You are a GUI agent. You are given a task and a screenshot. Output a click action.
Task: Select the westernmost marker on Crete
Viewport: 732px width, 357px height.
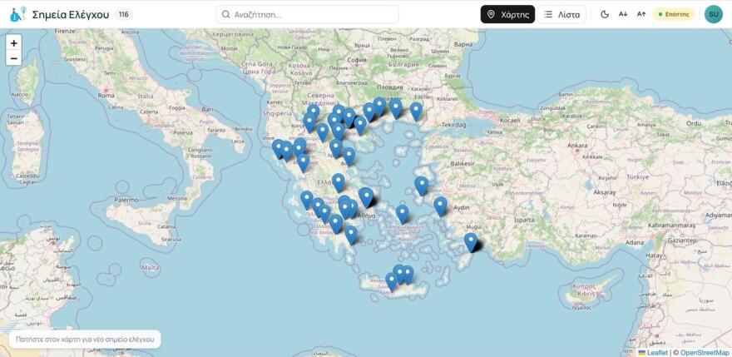(x=391, y=282)
